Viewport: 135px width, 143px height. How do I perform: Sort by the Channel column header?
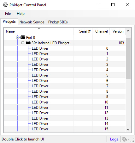tap(101, 31)
